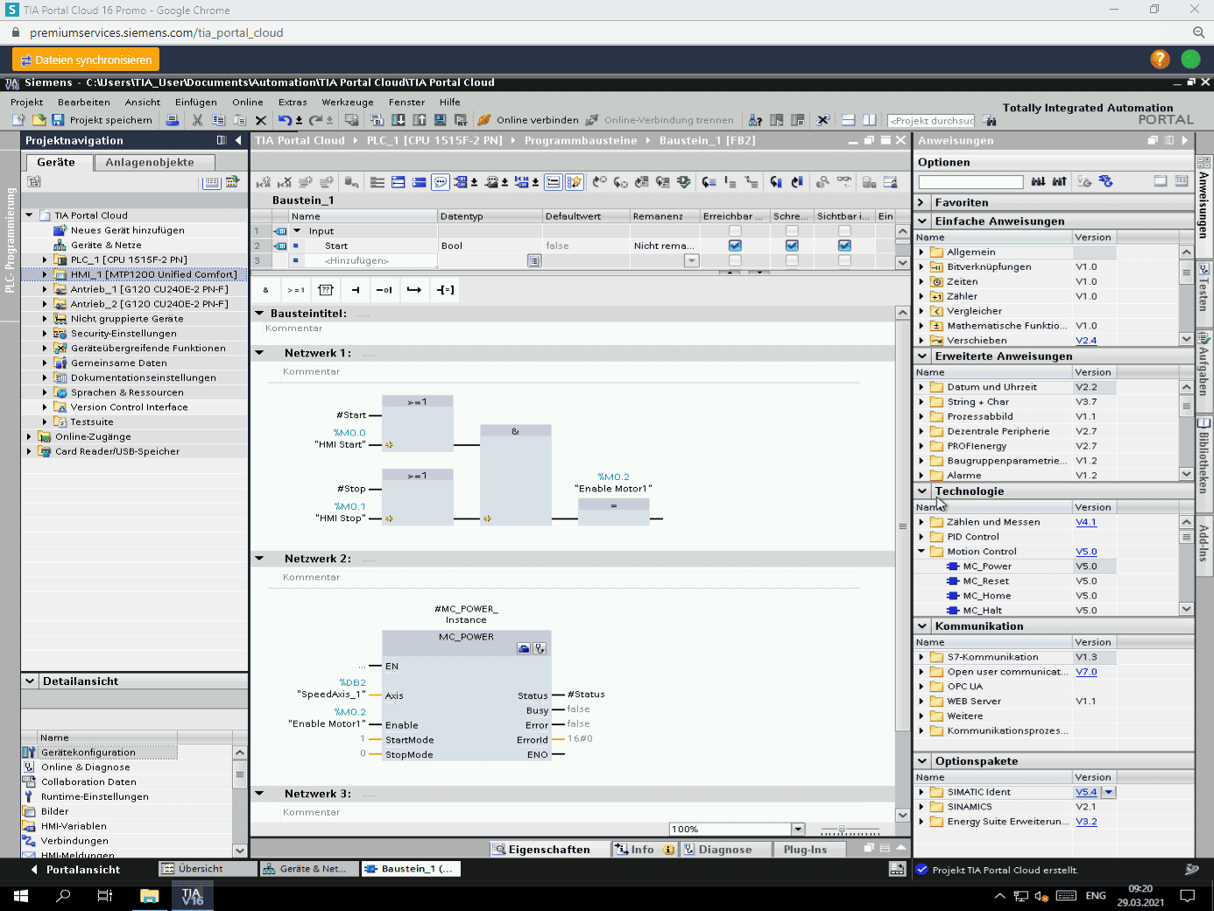This screenshot has width=1214, height=911.
Task: Expand the PID Control folder in Technologie
Action: 921,536
